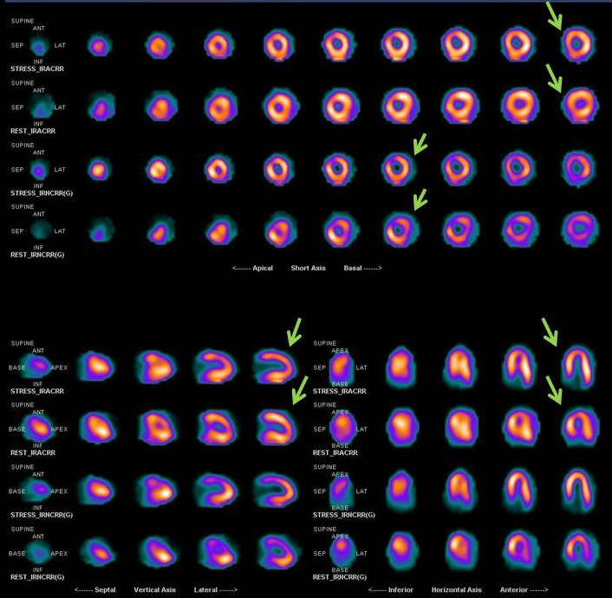
Task: Select the horizontal-axis STRESS_IRNCRR(G) row label
Action: coord(343,515)
